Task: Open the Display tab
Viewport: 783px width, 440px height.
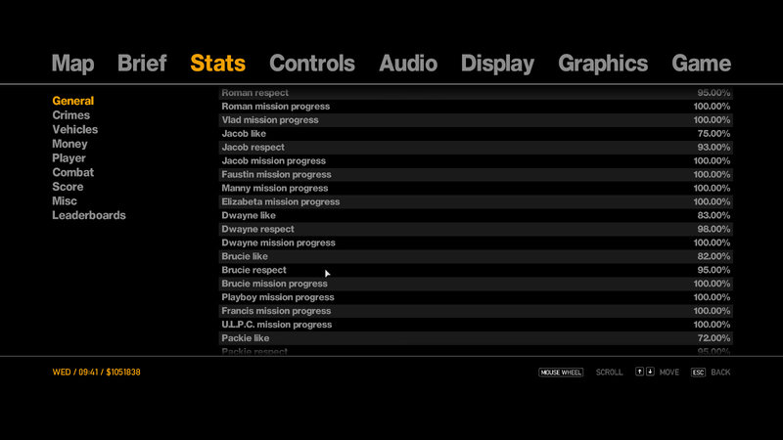Action: point(497,64)
